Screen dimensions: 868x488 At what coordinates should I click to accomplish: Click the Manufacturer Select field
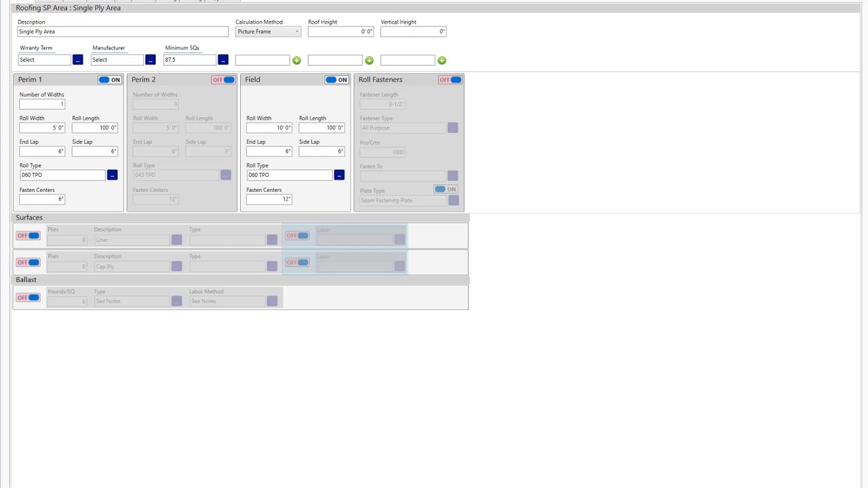click(x=117, y=60)
